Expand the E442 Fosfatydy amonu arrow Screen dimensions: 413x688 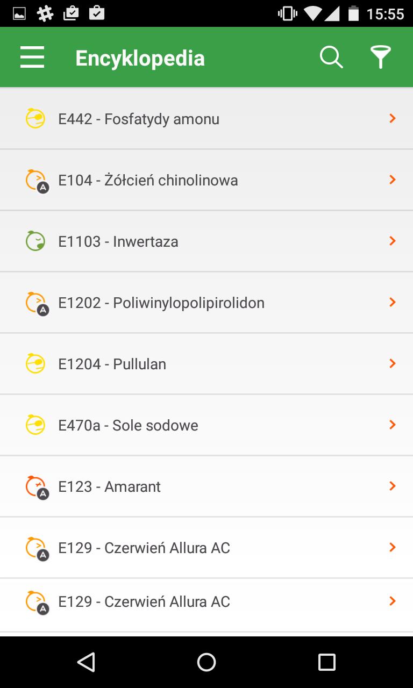[393, 118]
